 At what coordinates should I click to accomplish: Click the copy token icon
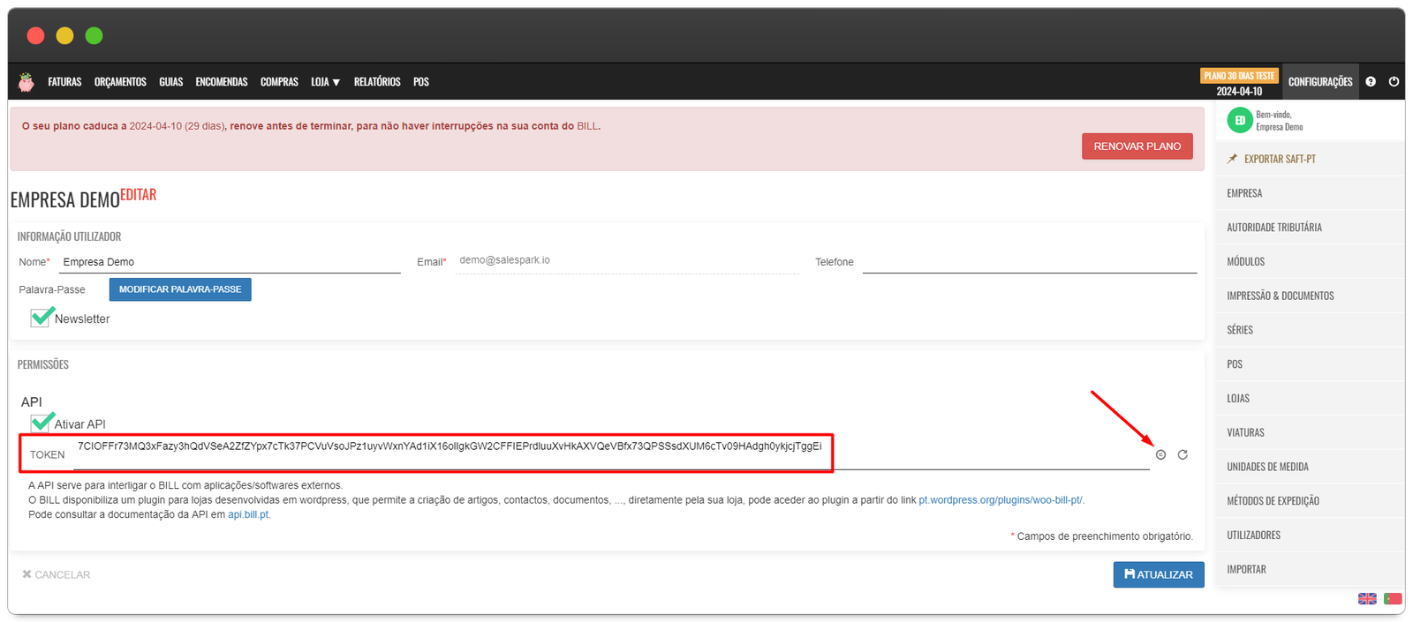click(x=1160, y=454)
